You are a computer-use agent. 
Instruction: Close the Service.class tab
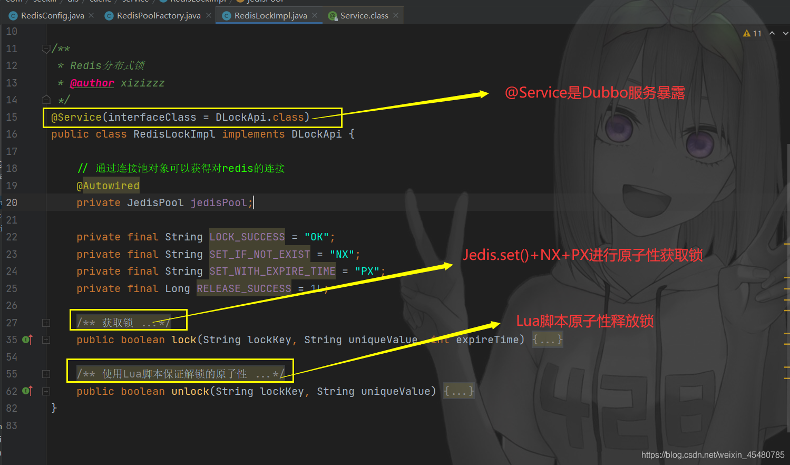click(396, 16)
